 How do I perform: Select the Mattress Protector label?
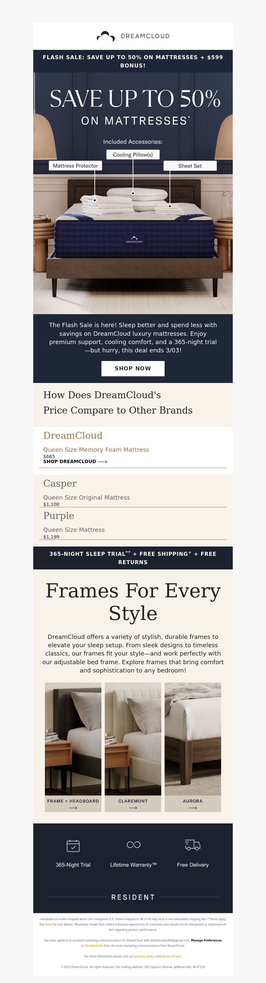pyautogui.click(x=75, y=166)
